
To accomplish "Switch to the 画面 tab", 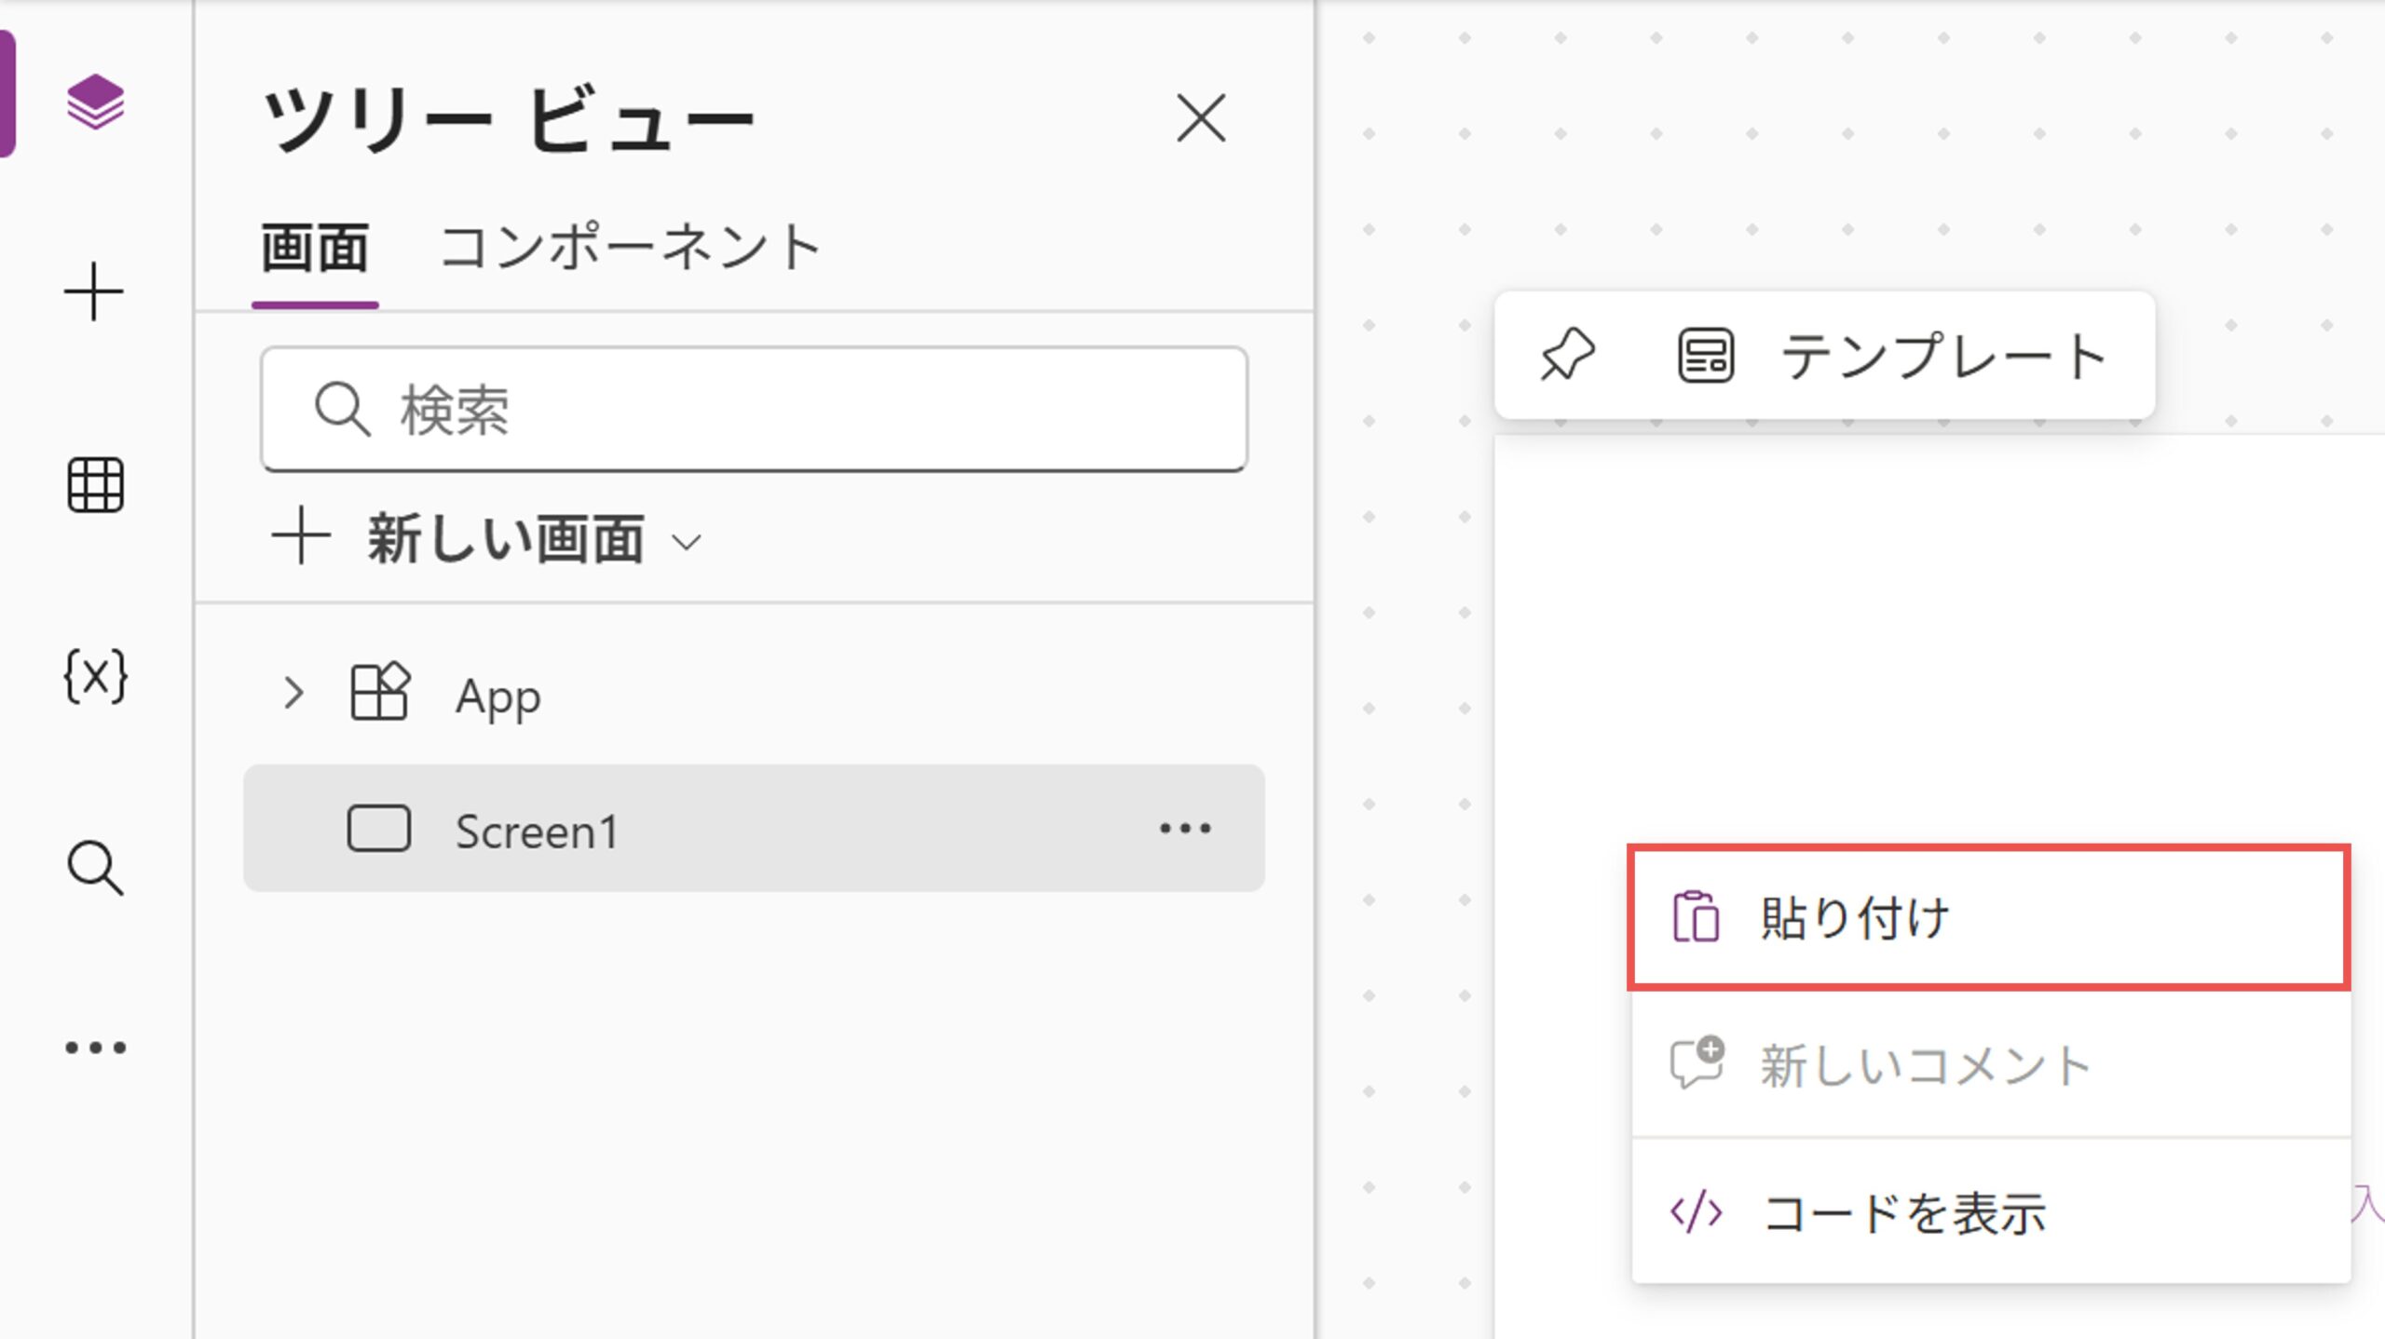I will coord(315,250).
